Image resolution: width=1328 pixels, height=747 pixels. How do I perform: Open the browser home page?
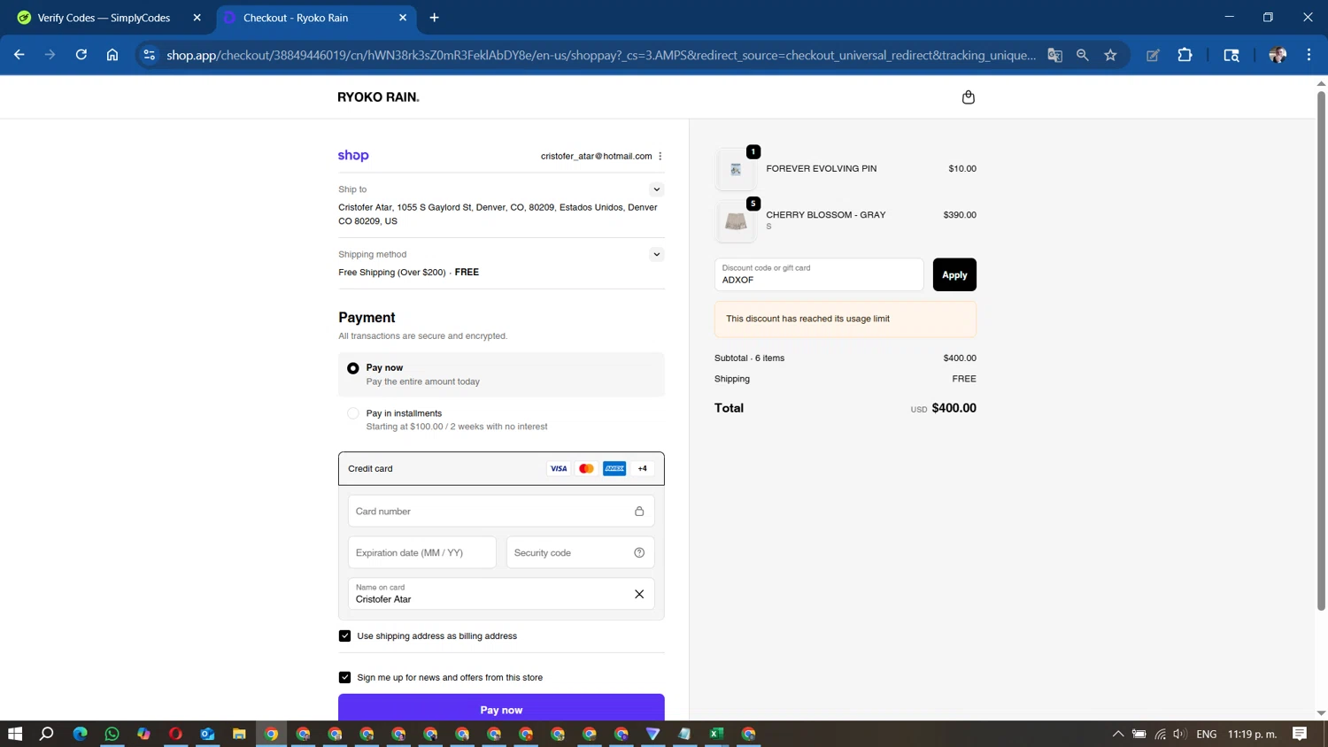click(x=112, y=55)
